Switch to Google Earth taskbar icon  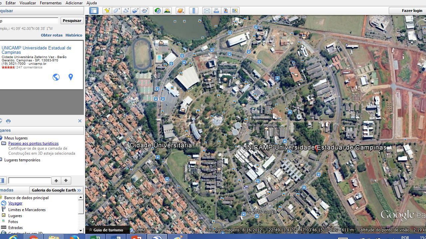pos(157,237)
